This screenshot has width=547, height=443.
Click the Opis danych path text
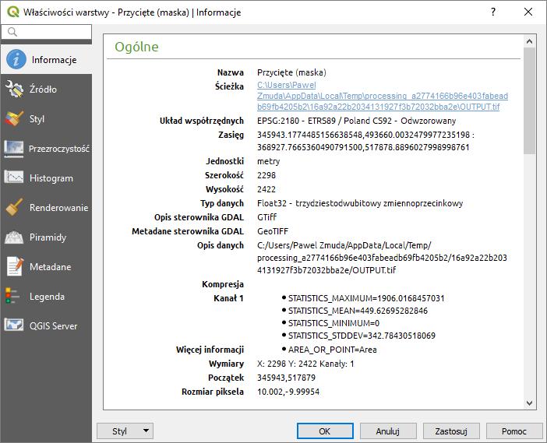coord(382,258)
